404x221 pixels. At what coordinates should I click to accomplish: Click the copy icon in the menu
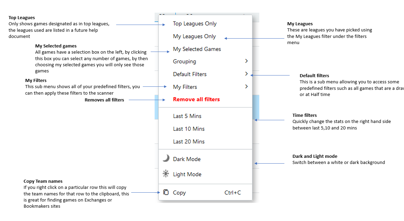pos(166,192)
